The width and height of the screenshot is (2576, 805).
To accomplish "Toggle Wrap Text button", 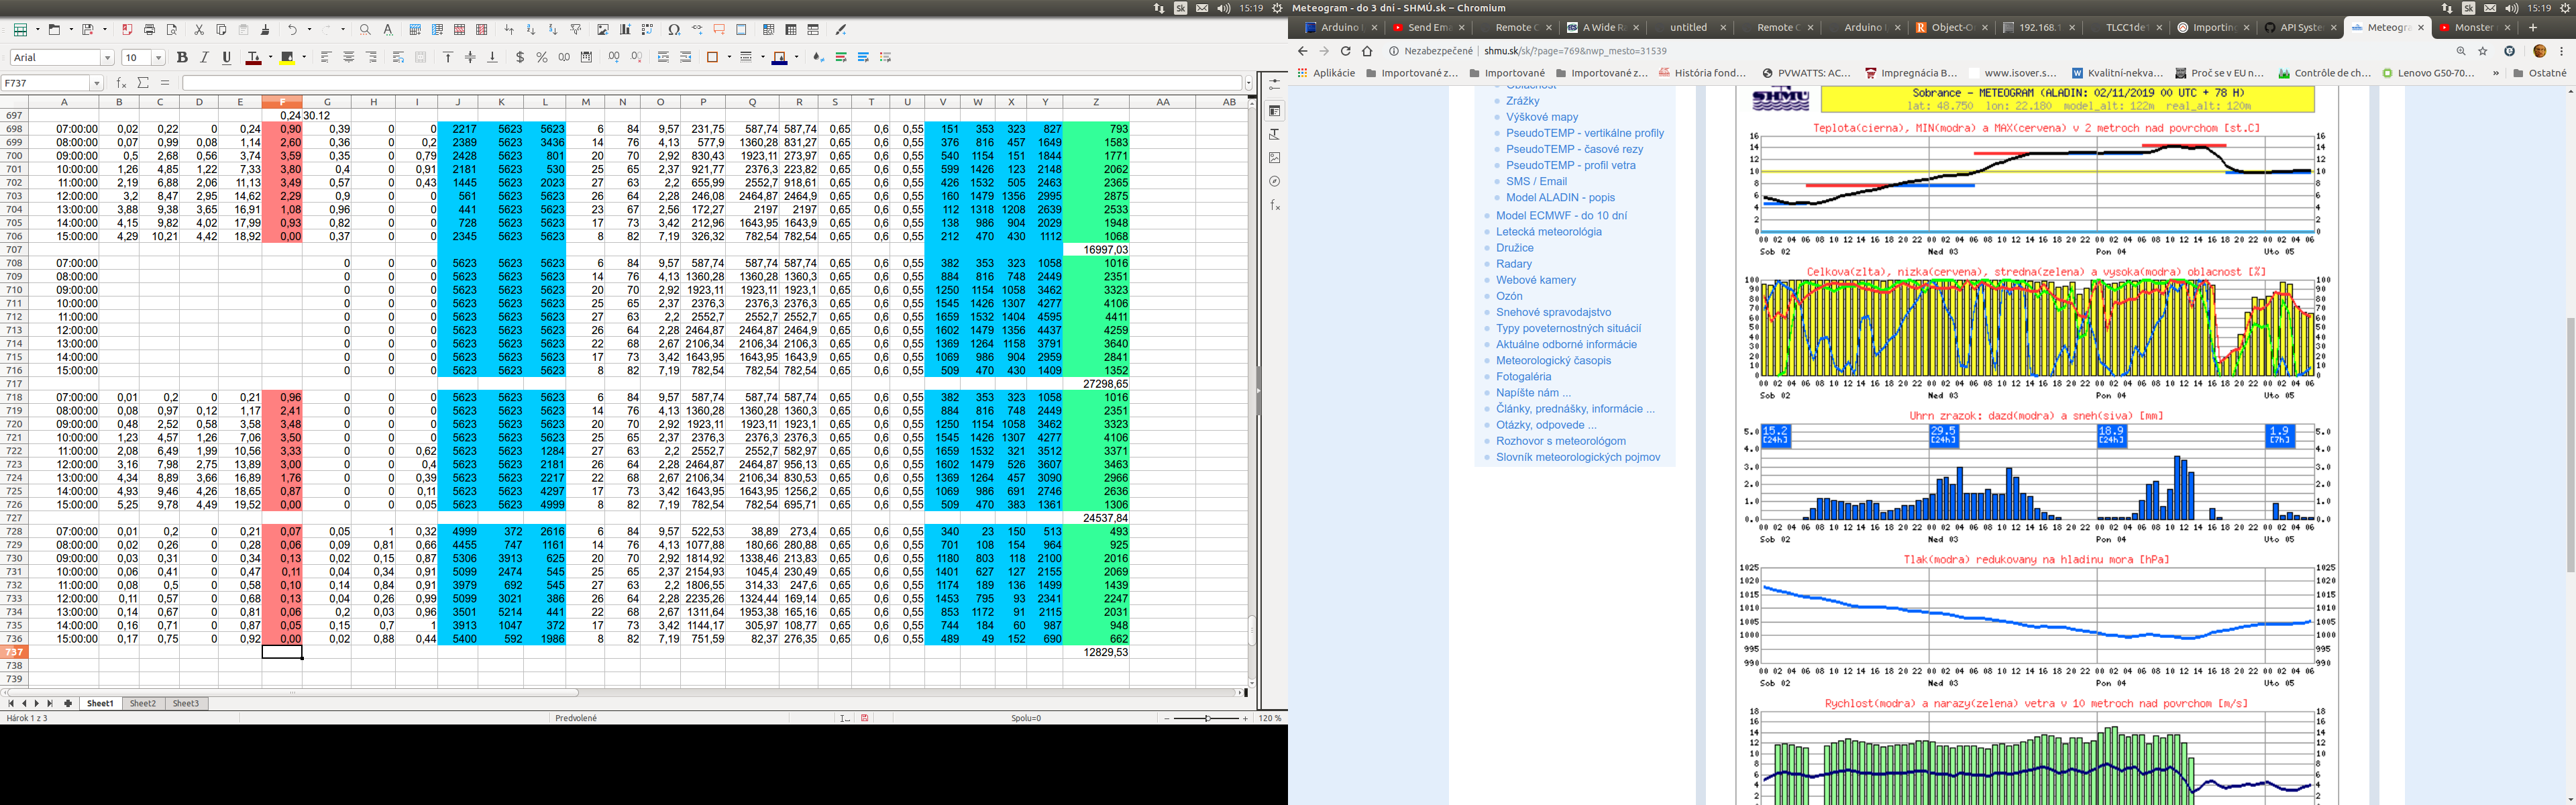I will pos(398,58).
